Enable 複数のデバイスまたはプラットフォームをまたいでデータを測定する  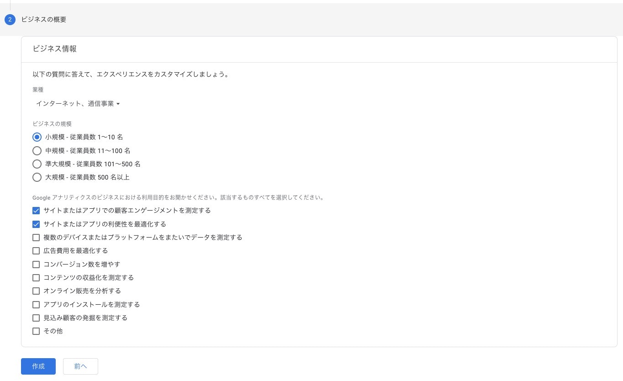[x=36, y=237]
